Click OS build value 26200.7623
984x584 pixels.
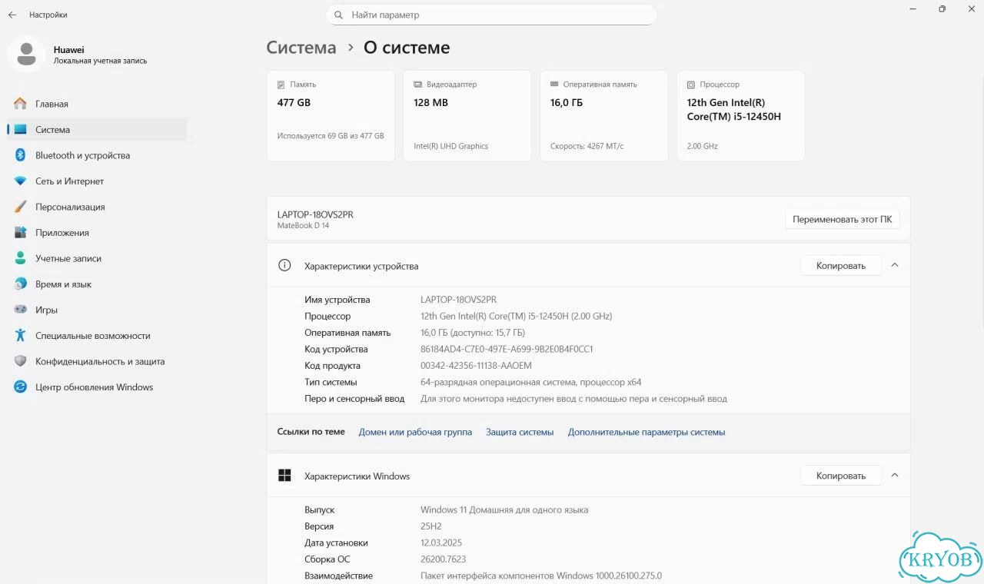click(x=444, y=559)
